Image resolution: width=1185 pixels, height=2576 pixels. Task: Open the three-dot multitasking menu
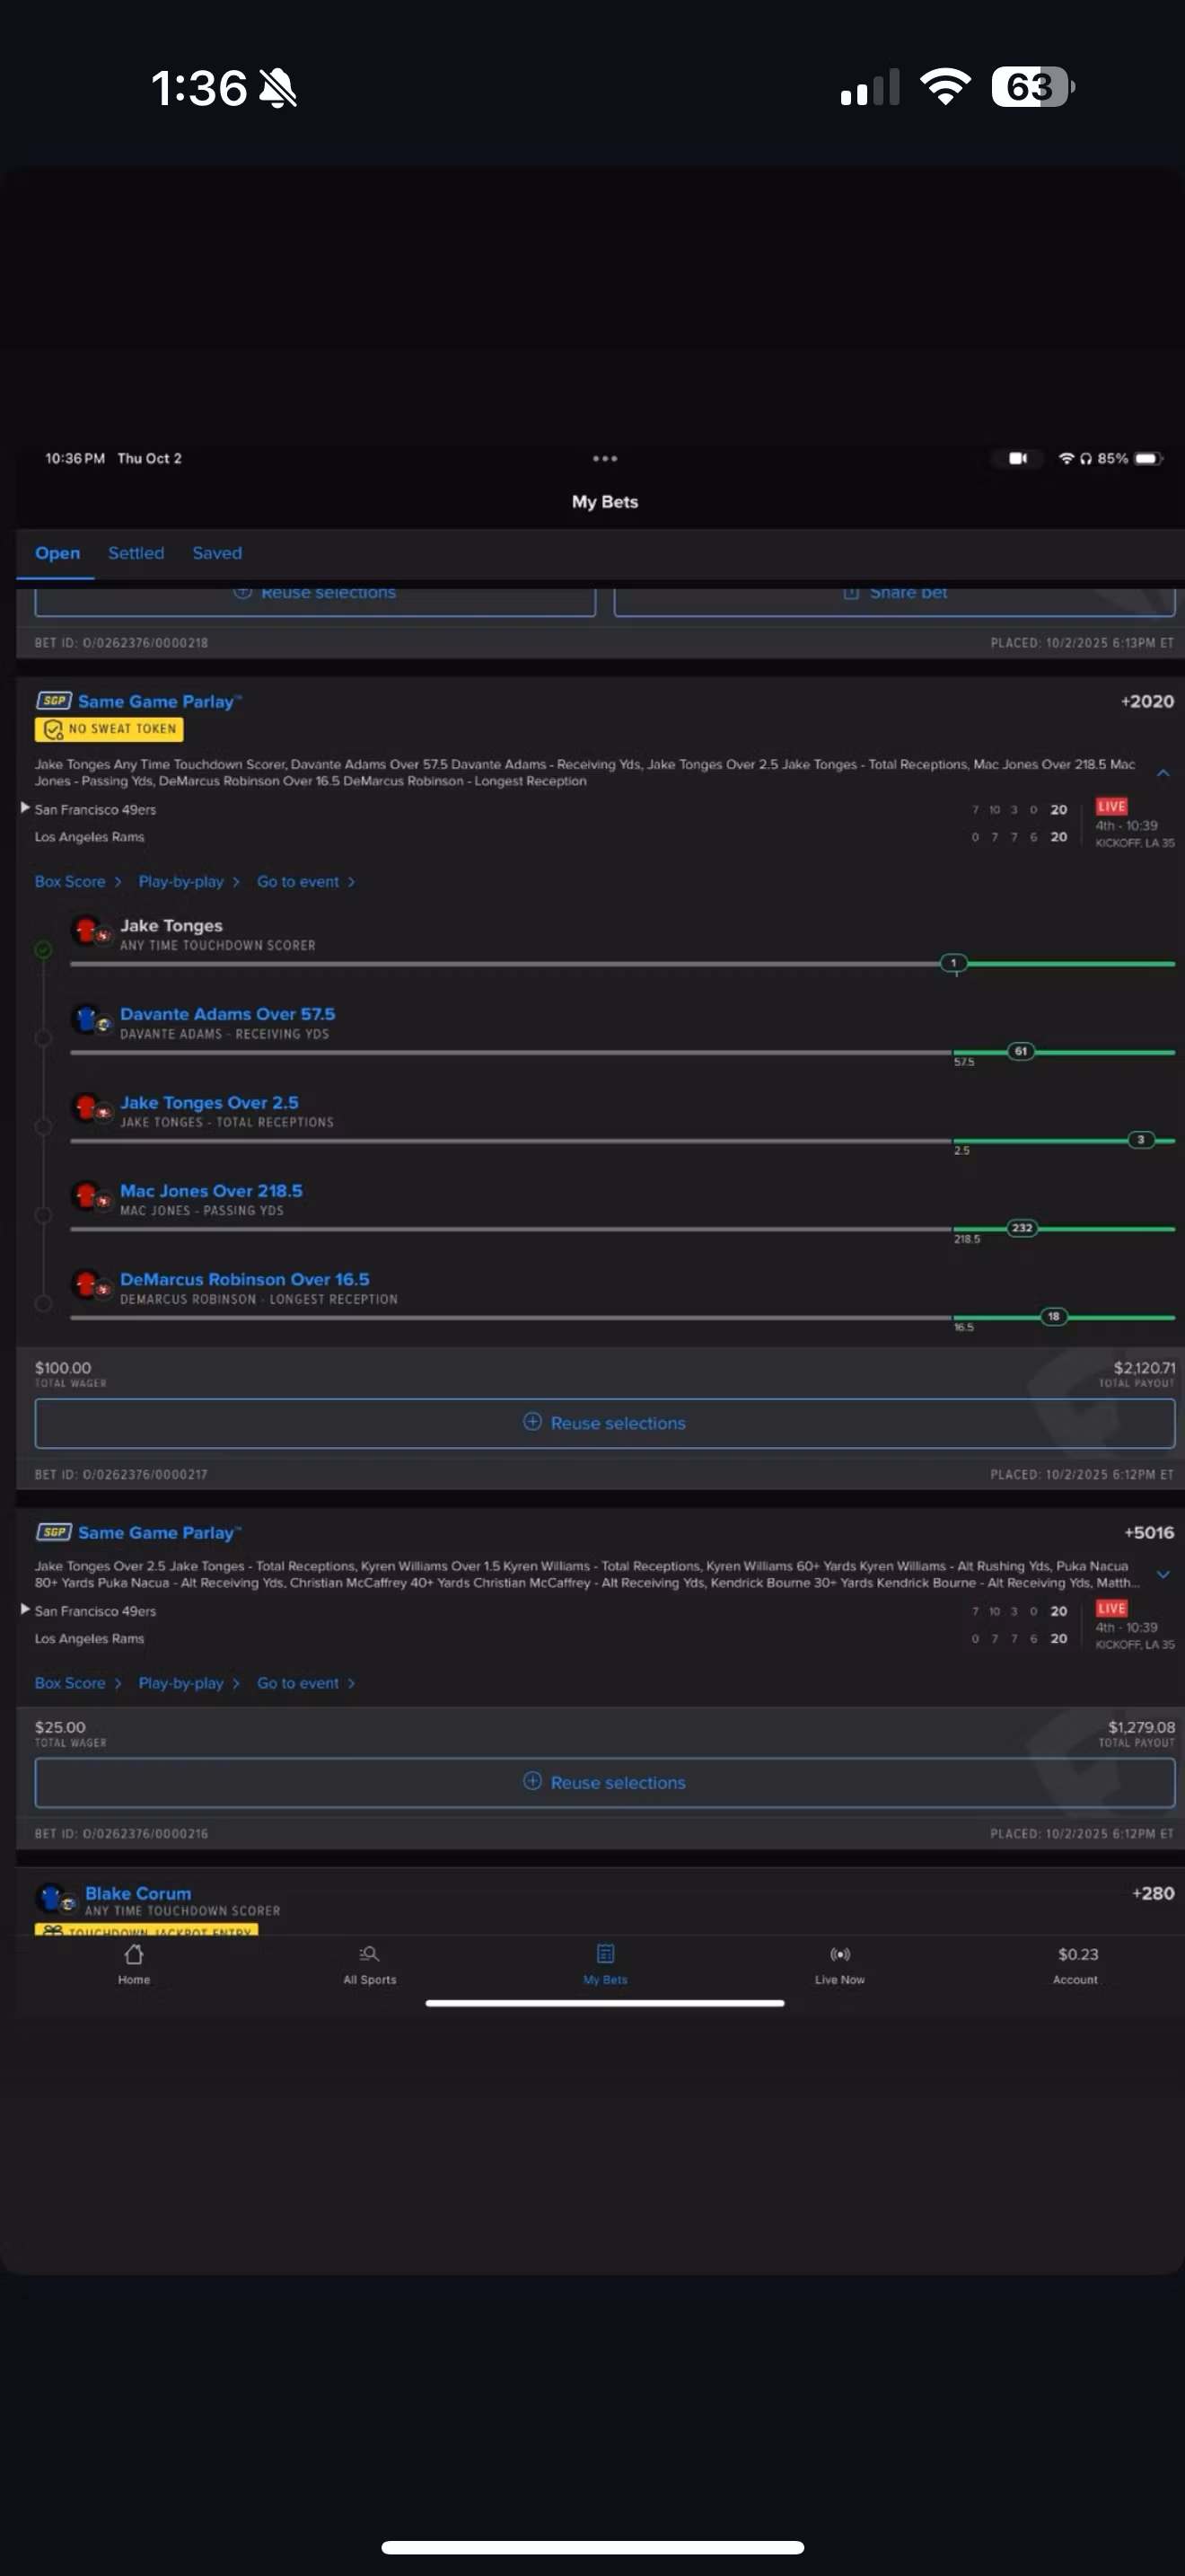tap(604, 458)
